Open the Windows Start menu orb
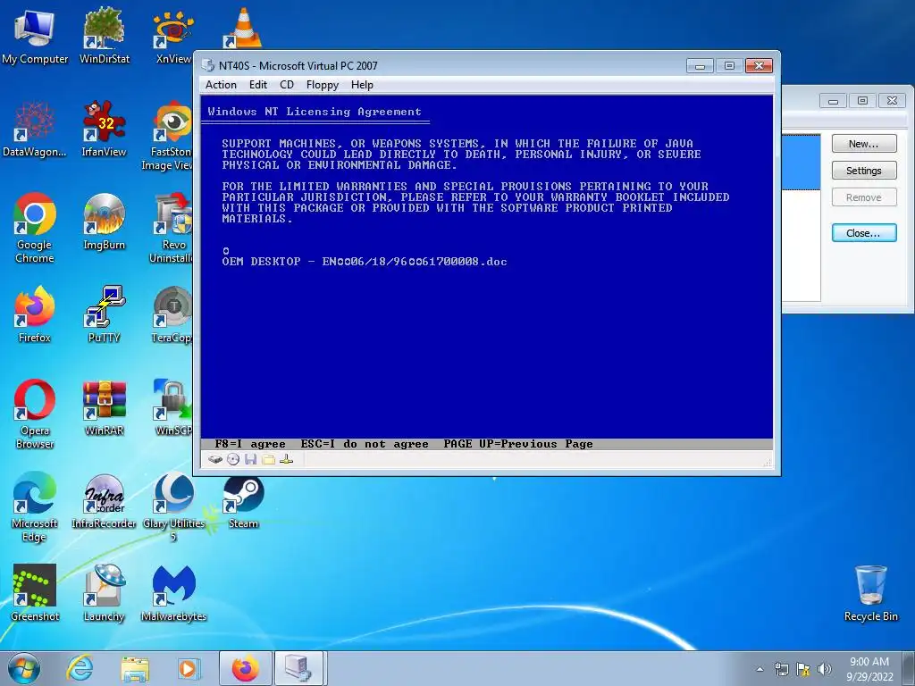 click(24, 668)
